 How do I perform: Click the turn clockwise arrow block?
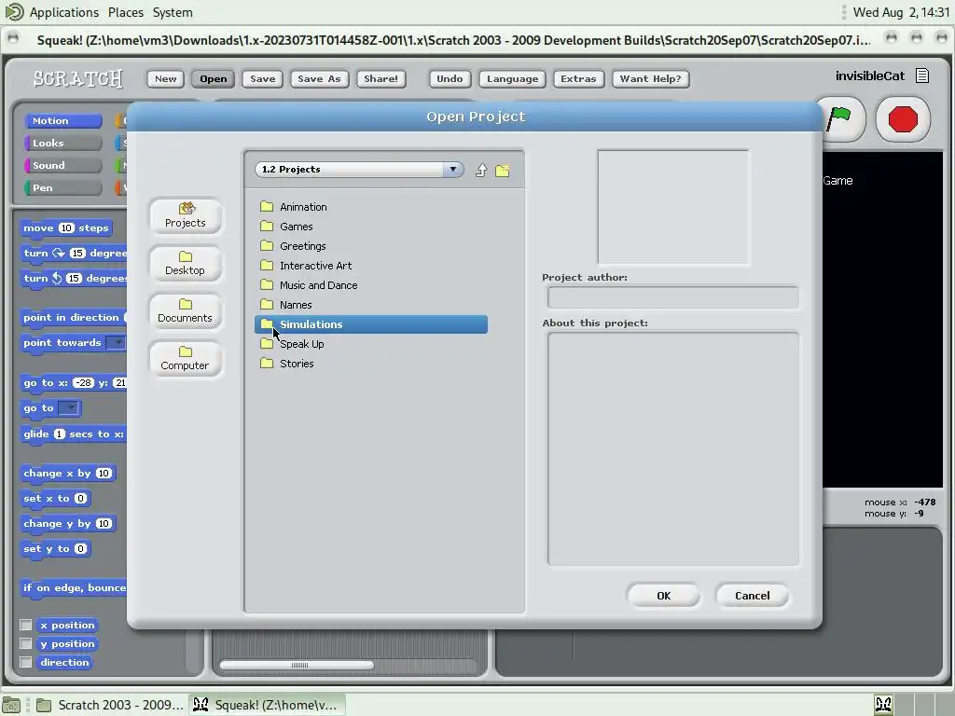tap(75, 253)
